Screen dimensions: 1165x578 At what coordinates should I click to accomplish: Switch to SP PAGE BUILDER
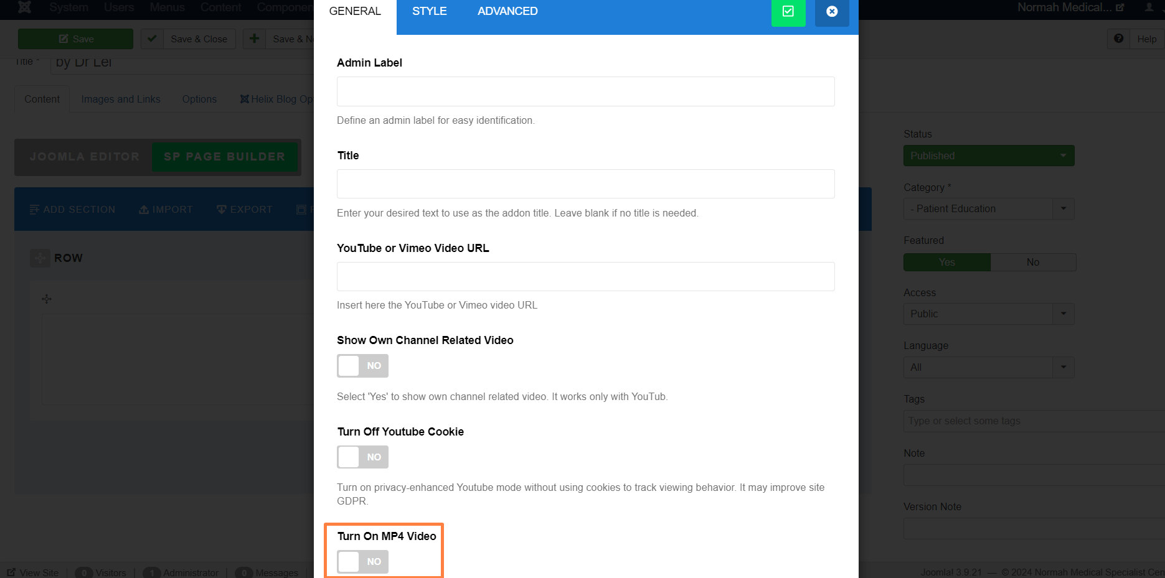pyautogui.click(x=224, y=157)
